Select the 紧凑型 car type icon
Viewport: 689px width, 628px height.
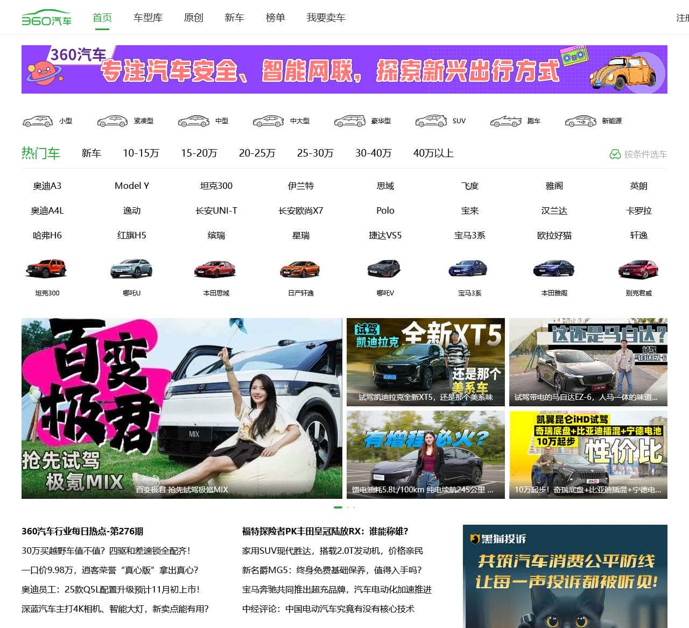coord(112,121)
